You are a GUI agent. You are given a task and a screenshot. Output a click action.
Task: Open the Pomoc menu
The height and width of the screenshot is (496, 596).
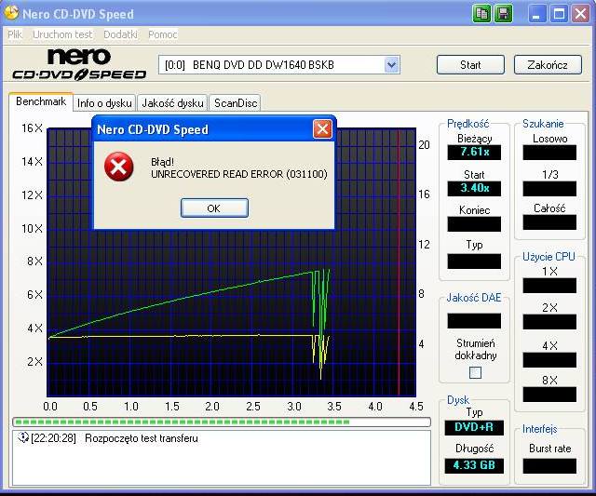pyautogui.click(x=163, y=34)
